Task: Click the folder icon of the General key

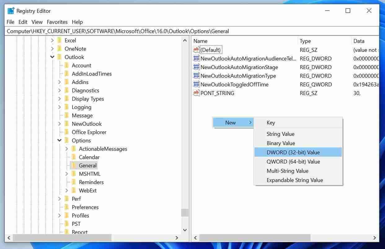Action: [x=74, y=165]
